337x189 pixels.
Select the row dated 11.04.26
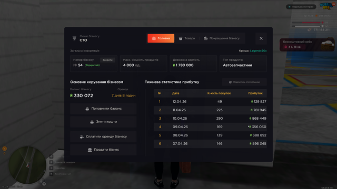tap(210, 110)
